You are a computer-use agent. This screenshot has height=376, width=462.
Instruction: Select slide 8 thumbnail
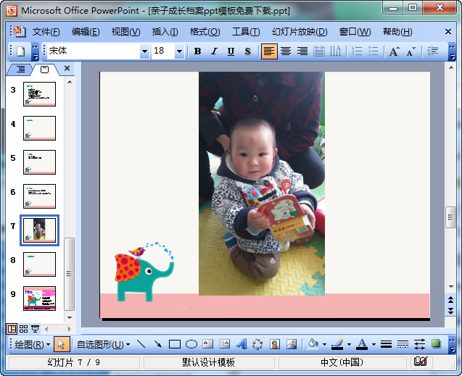point(39,264)
